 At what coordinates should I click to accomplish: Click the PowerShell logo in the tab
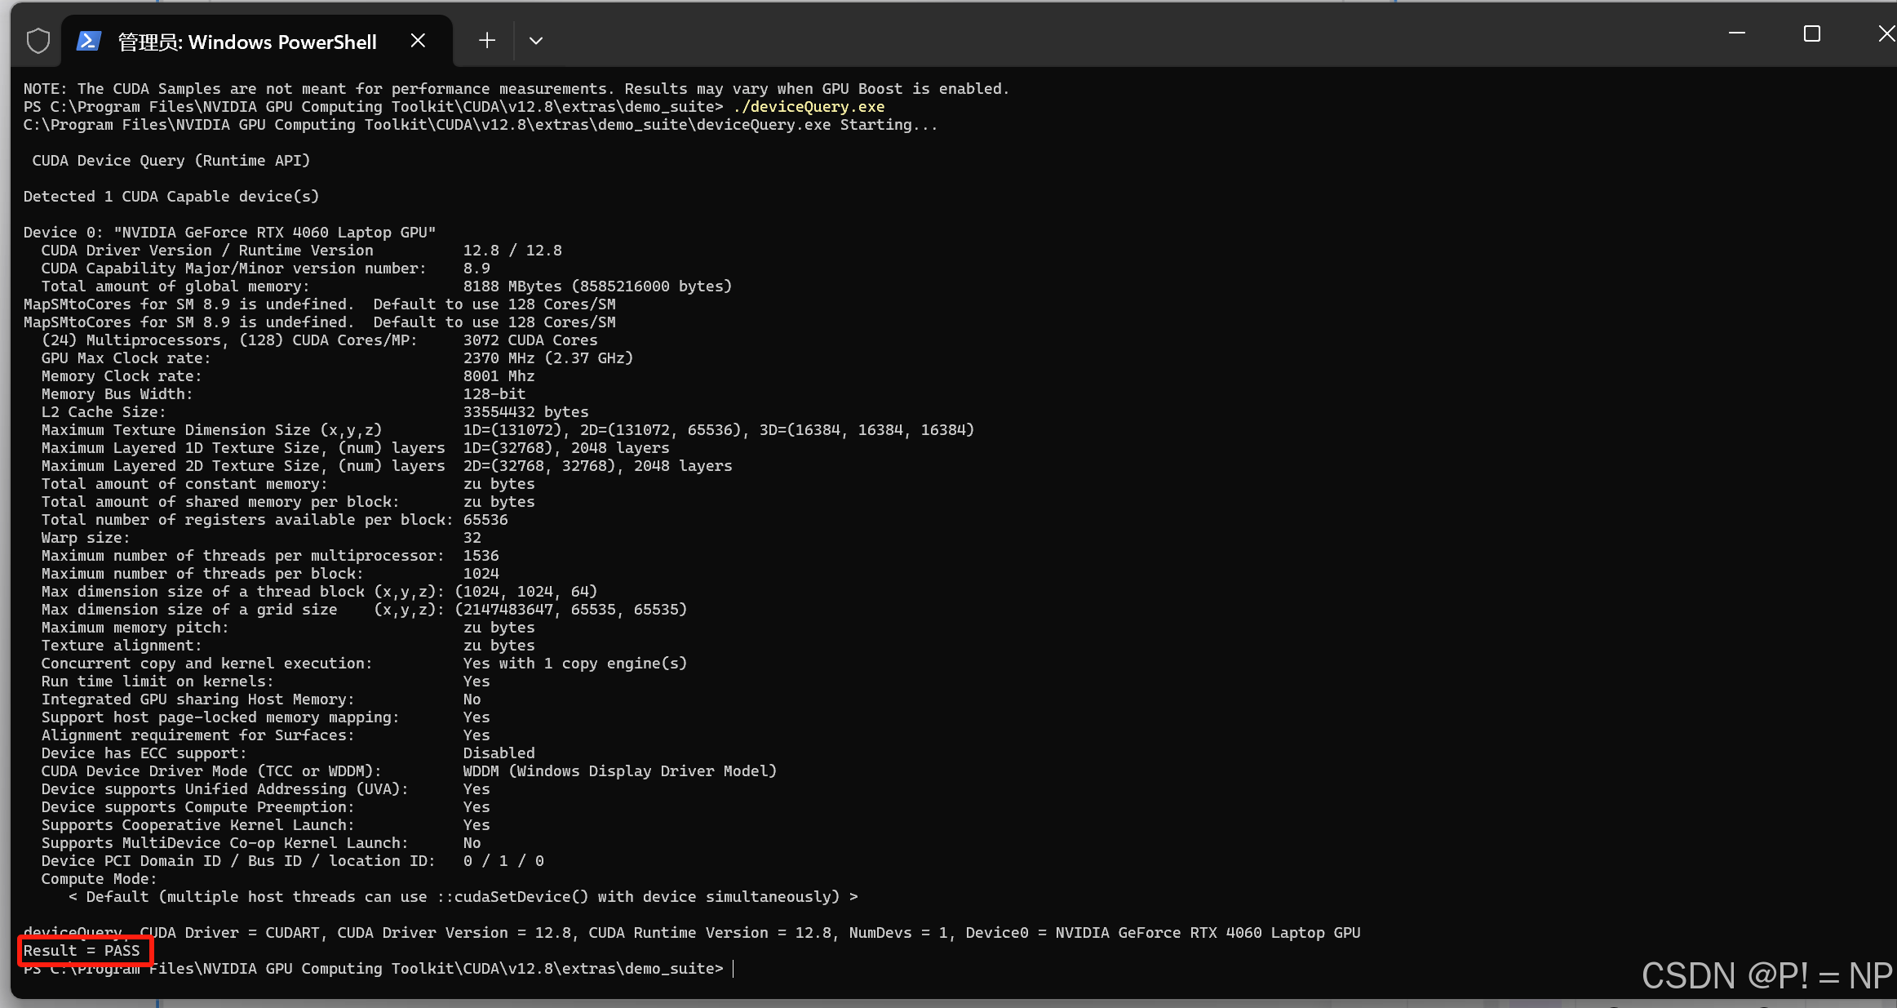(88, 41)
